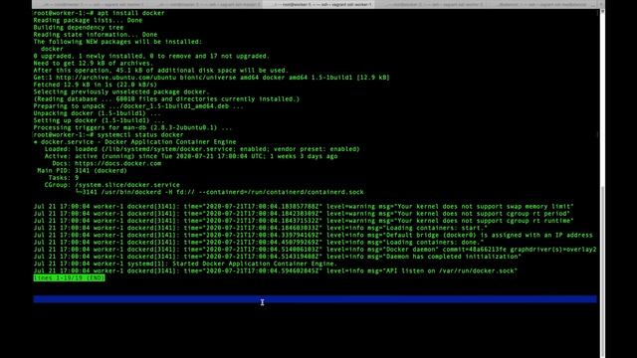Click the 'apt install docker' command text
Image resolution: width=637 pixels, height=358 pixels.
[130, 13]
